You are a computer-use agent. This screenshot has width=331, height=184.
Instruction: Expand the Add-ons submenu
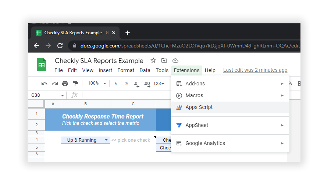point(282,84)
